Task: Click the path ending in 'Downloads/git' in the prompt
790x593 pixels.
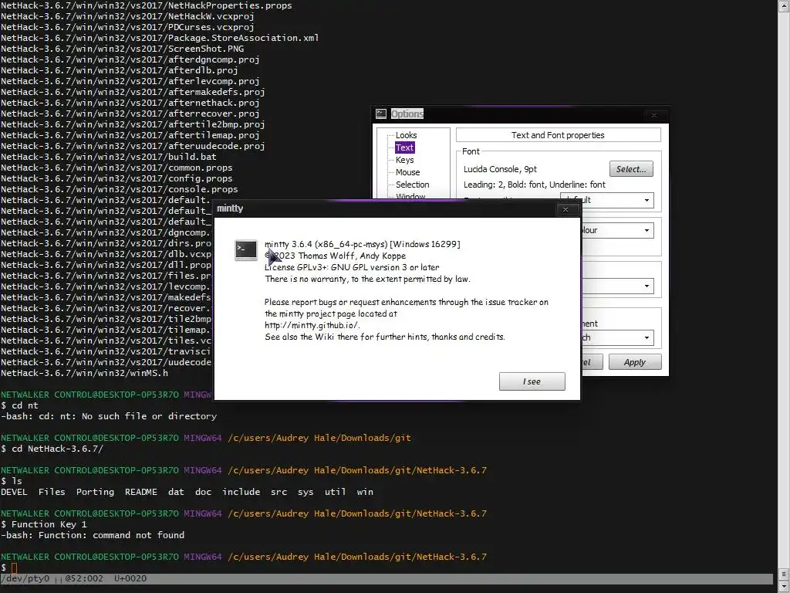Action: [319, 438]
